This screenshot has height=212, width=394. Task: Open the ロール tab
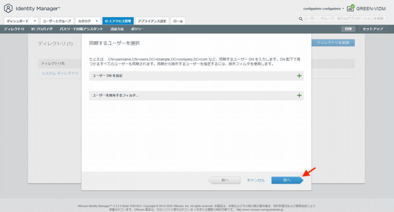point(178,21)
